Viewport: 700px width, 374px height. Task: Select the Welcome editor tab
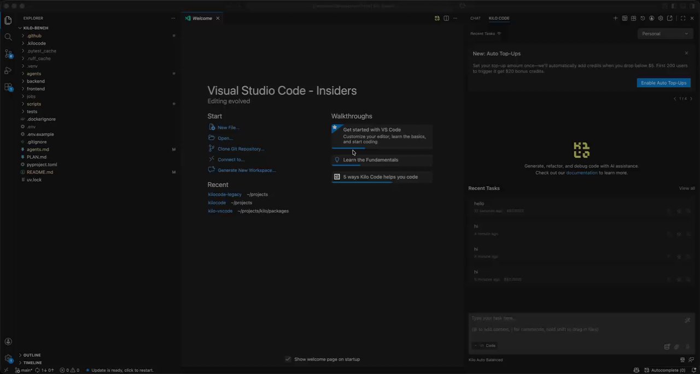202,18
